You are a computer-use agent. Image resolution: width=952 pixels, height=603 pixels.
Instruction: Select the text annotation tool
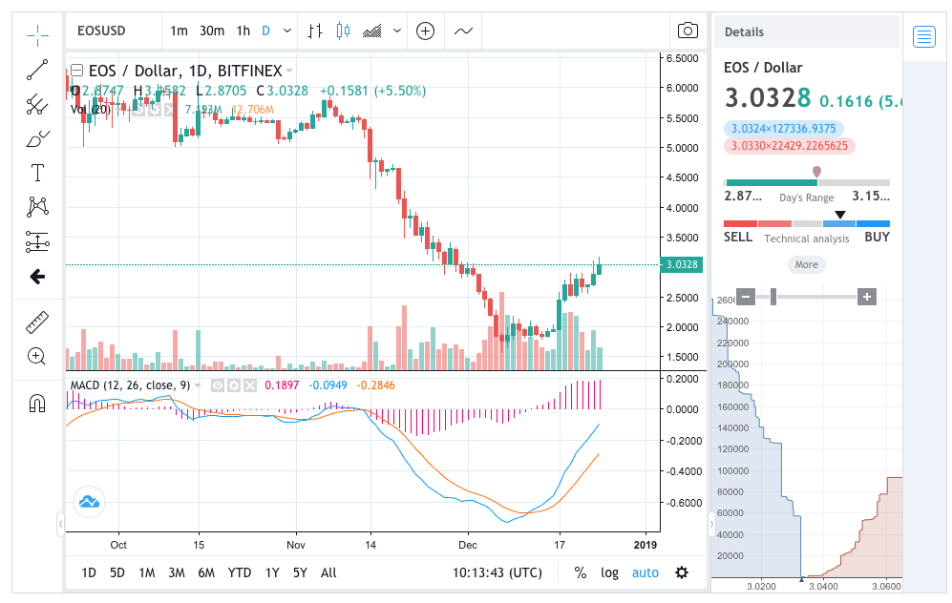coord(36,173)
